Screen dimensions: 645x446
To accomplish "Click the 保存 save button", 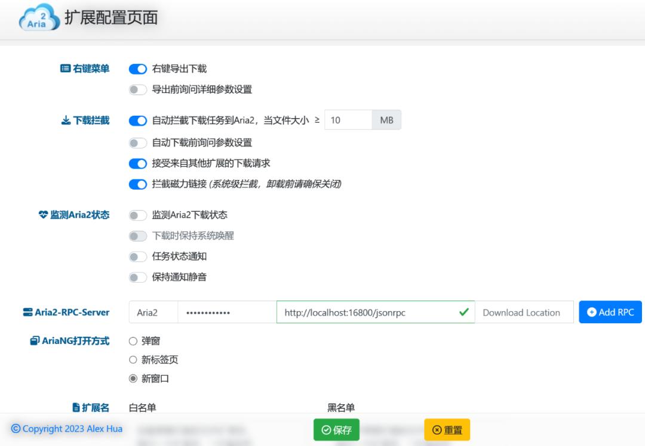I will pos(336,429).
